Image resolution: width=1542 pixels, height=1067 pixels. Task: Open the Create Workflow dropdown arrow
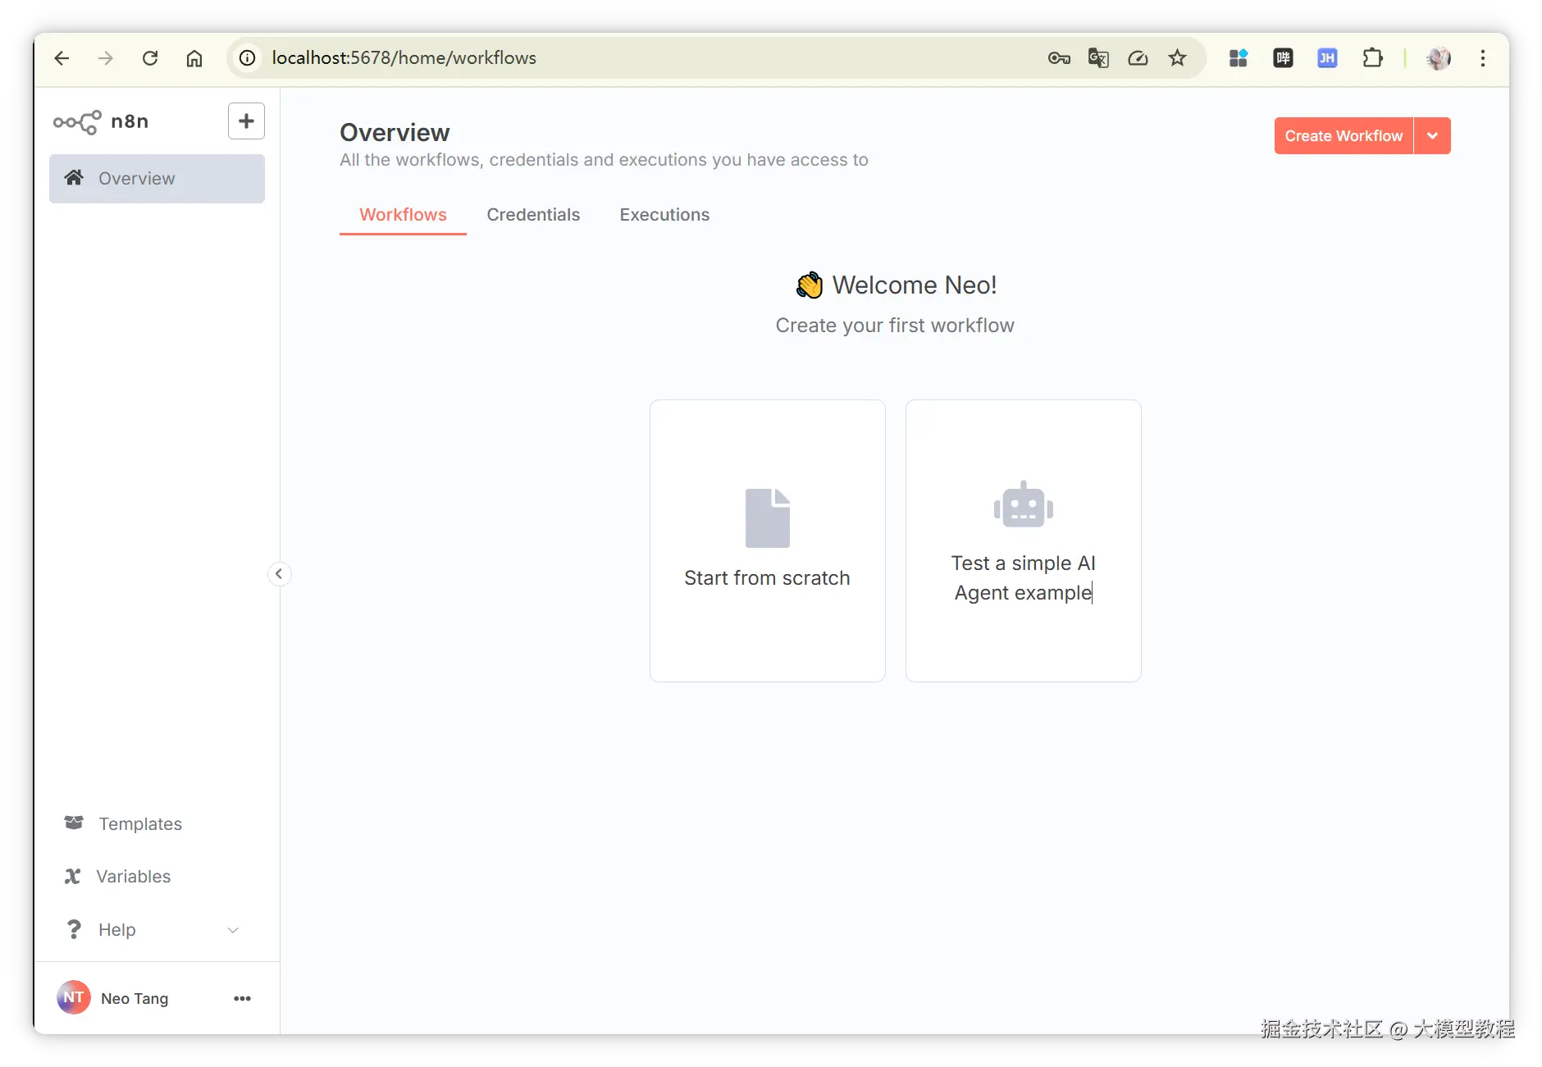1433,136
